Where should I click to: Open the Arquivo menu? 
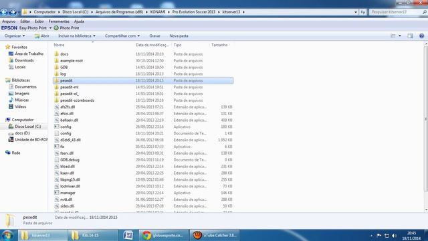pos(9,21)
